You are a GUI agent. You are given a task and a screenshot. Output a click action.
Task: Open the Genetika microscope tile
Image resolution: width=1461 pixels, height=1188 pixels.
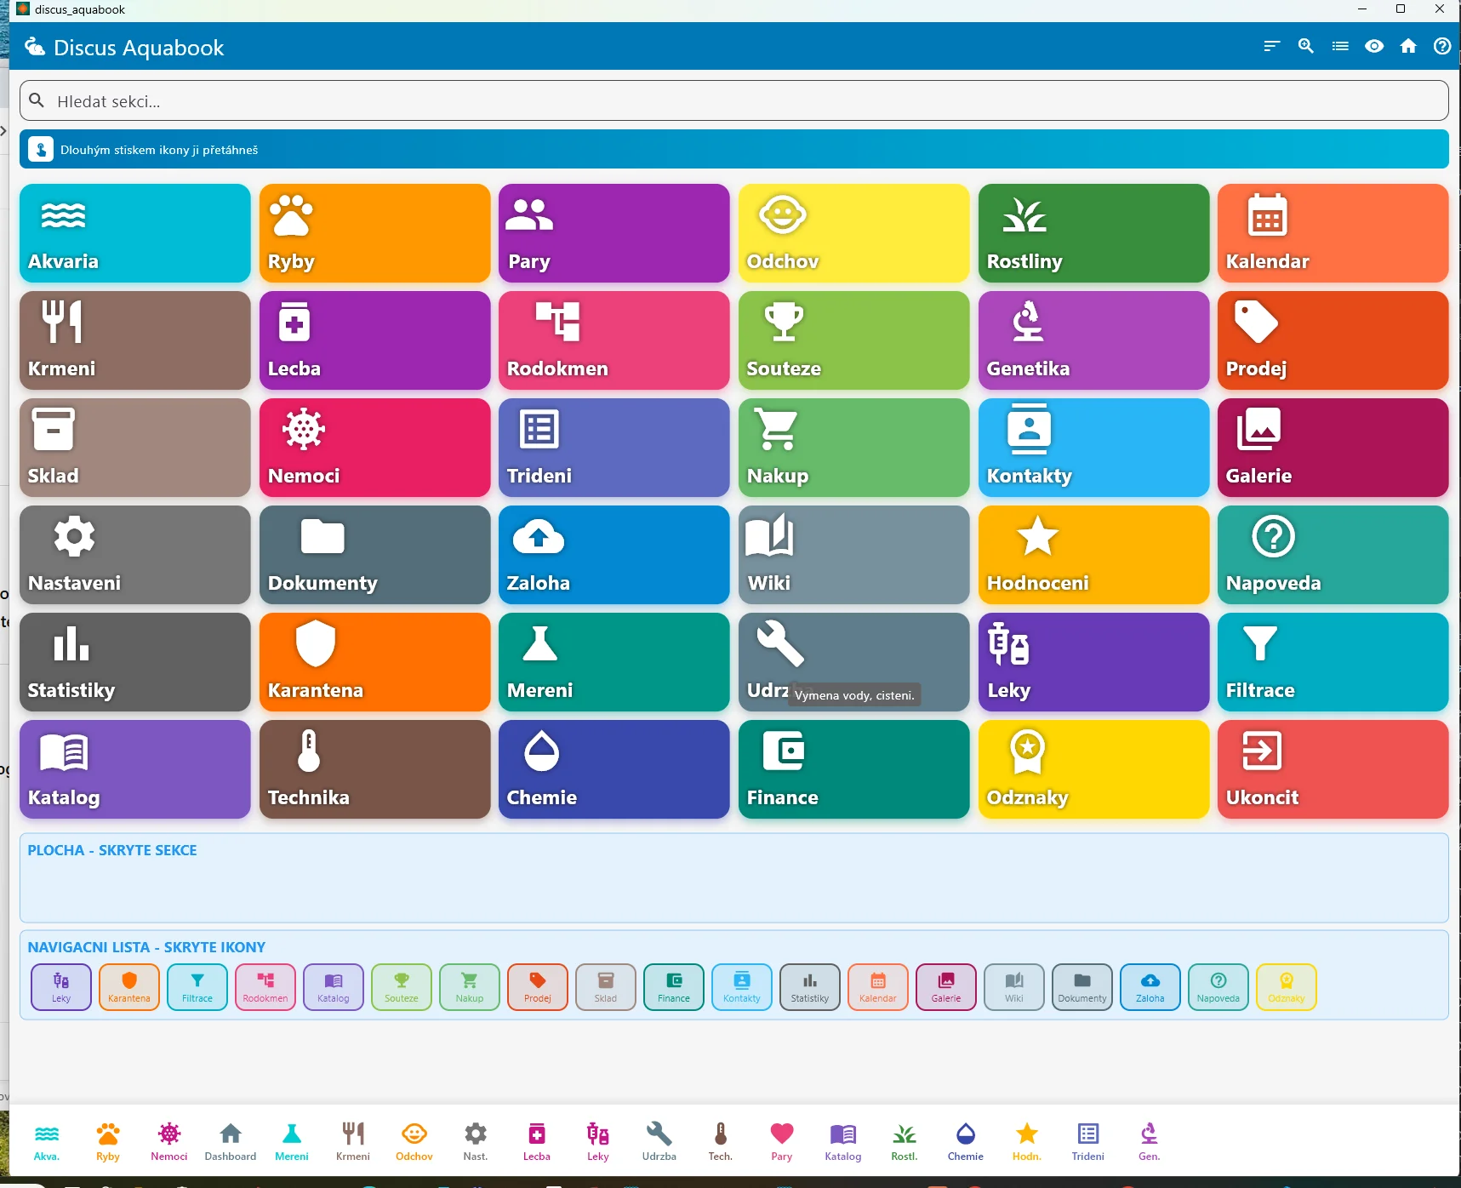(1093, 340)
